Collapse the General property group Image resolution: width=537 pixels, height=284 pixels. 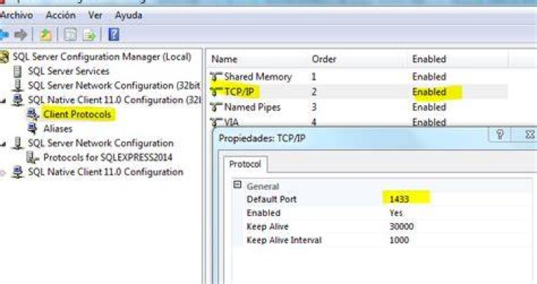pos(237,185)
